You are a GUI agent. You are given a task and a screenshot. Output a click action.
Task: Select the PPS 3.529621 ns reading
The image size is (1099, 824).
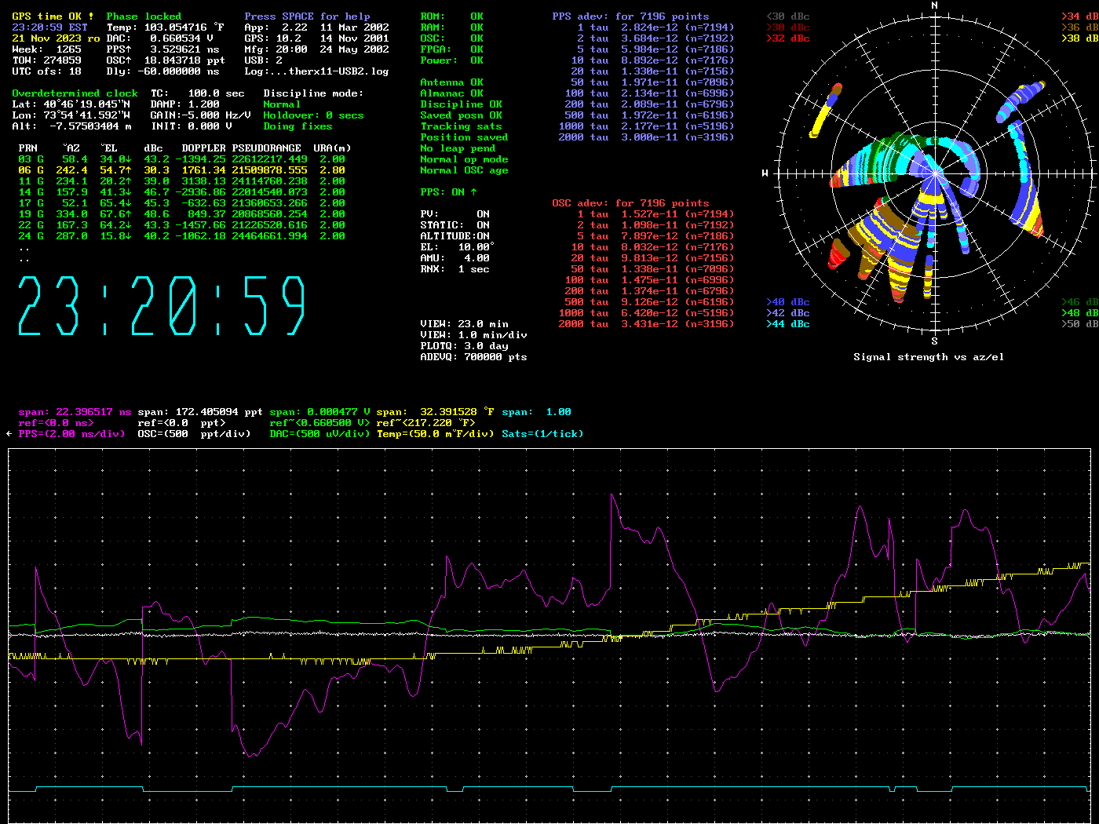[162, 49]
